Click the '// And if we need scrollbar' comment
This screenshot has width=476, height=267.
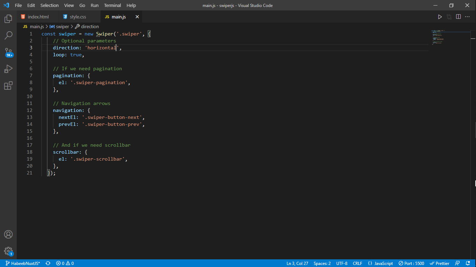[92, 145]
